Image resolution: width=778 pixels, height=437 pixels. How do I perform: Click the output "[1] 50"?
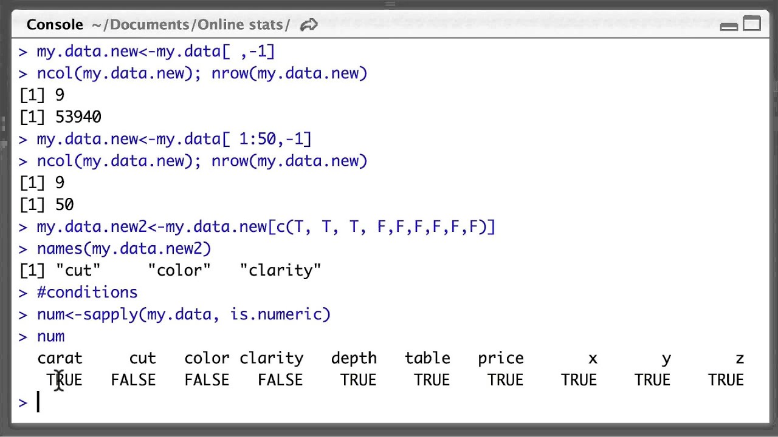[47, 205]
